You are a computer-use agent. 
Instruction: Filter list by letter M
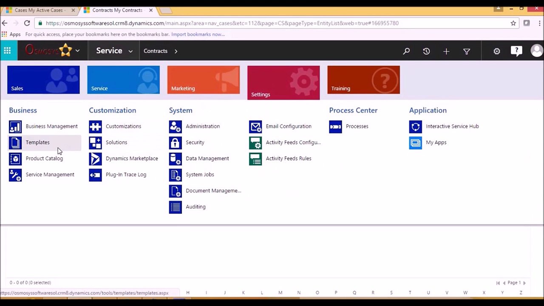pyautogui.click(x=280, y=293)
